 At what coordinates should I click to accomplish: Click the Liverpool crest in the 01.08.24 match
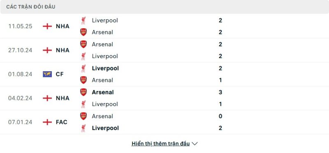[83, 68]
